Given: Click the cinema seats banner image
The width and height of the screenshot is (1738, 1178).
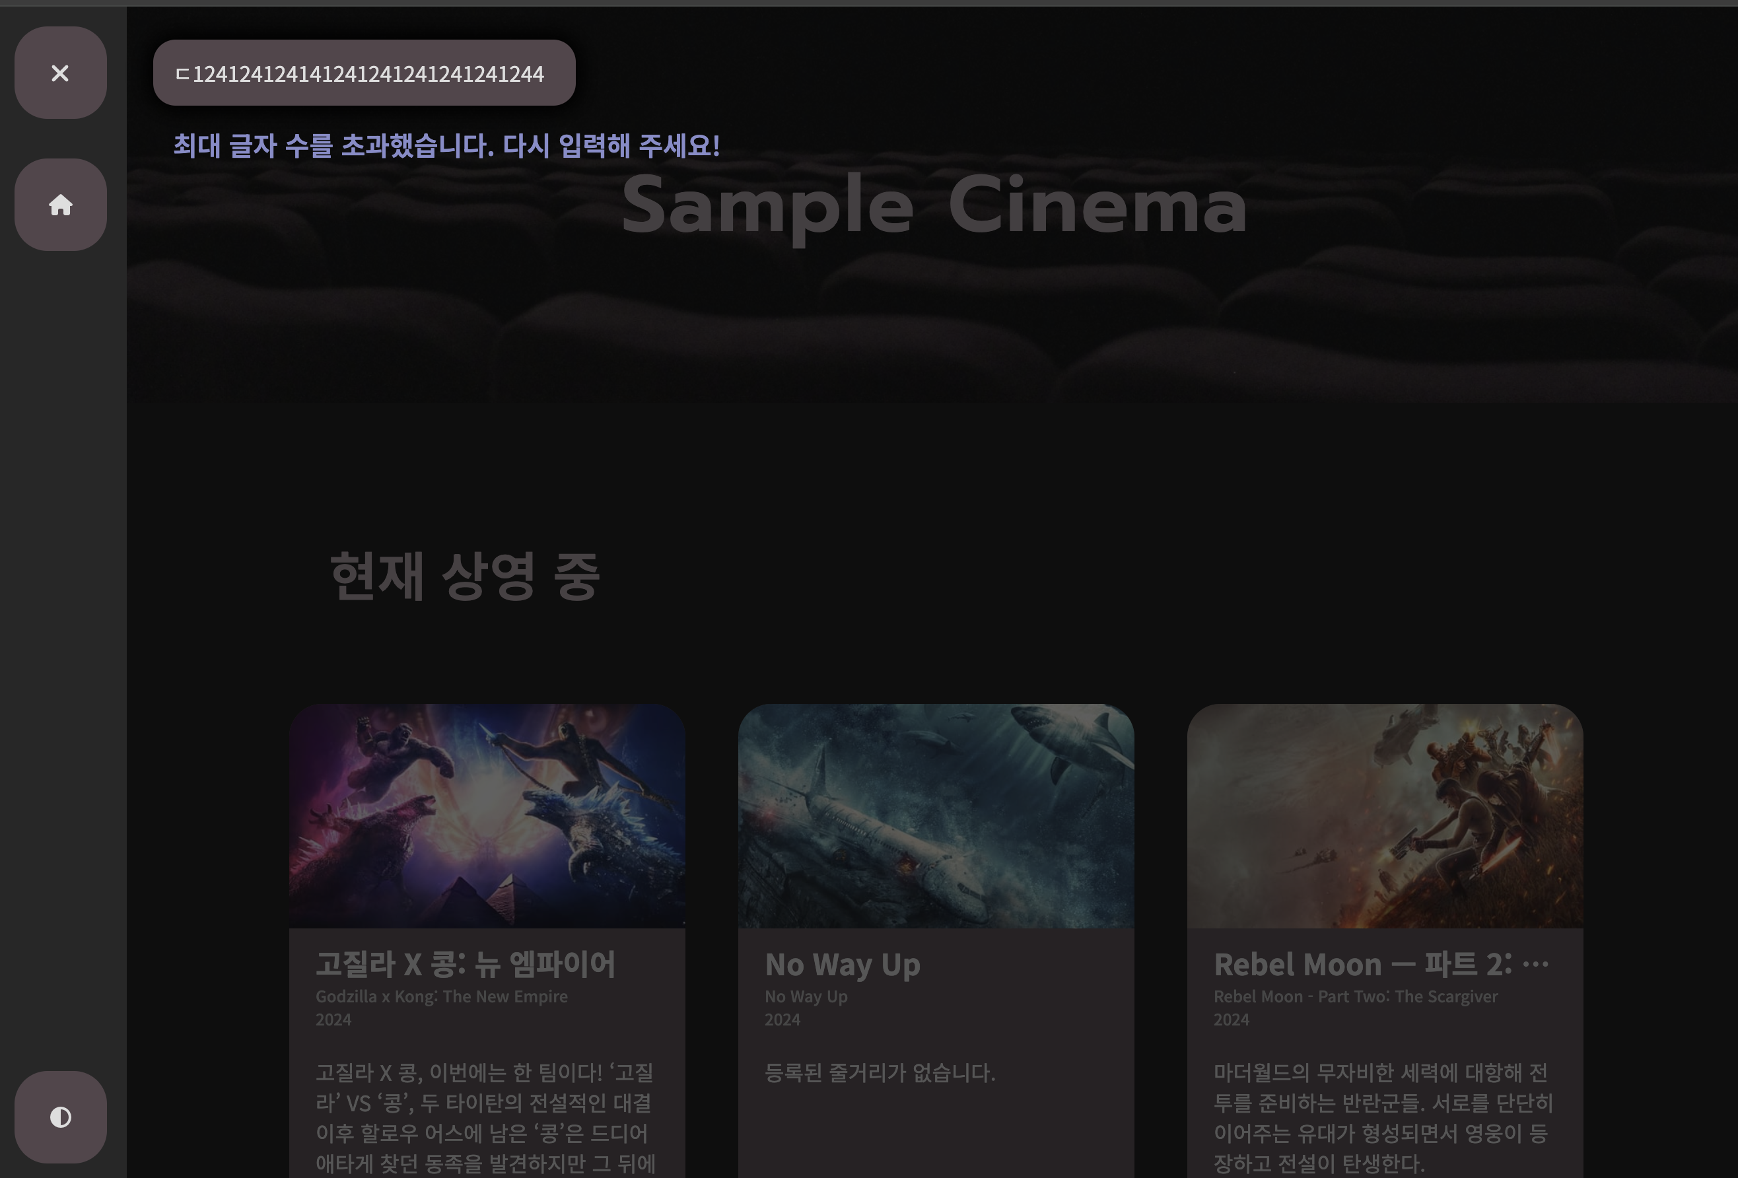Looking at the screenshot, I should click(x=934, y=322).
